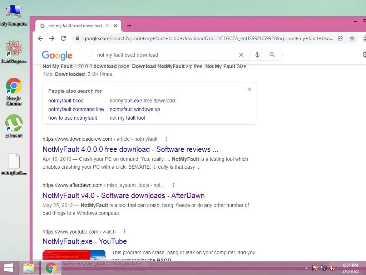Viewport: 366px width, 275px height.
Task: Open Action Center flag icon
Action: coord(315,268)
